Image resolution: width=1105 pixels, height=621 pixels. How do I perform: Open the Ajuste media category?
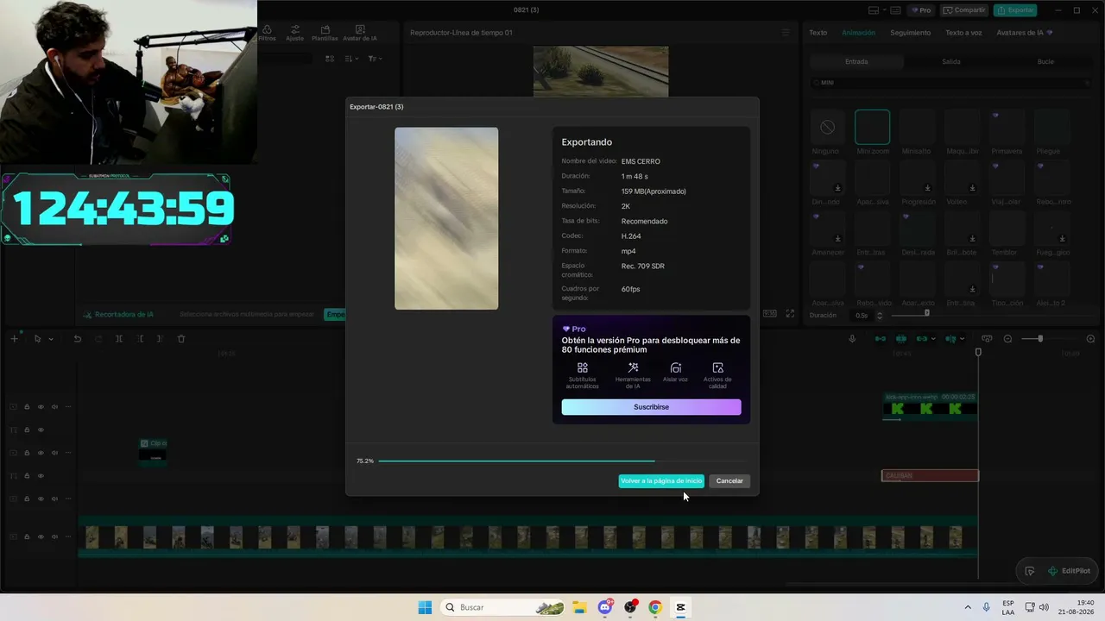click(x=295, y=33)
